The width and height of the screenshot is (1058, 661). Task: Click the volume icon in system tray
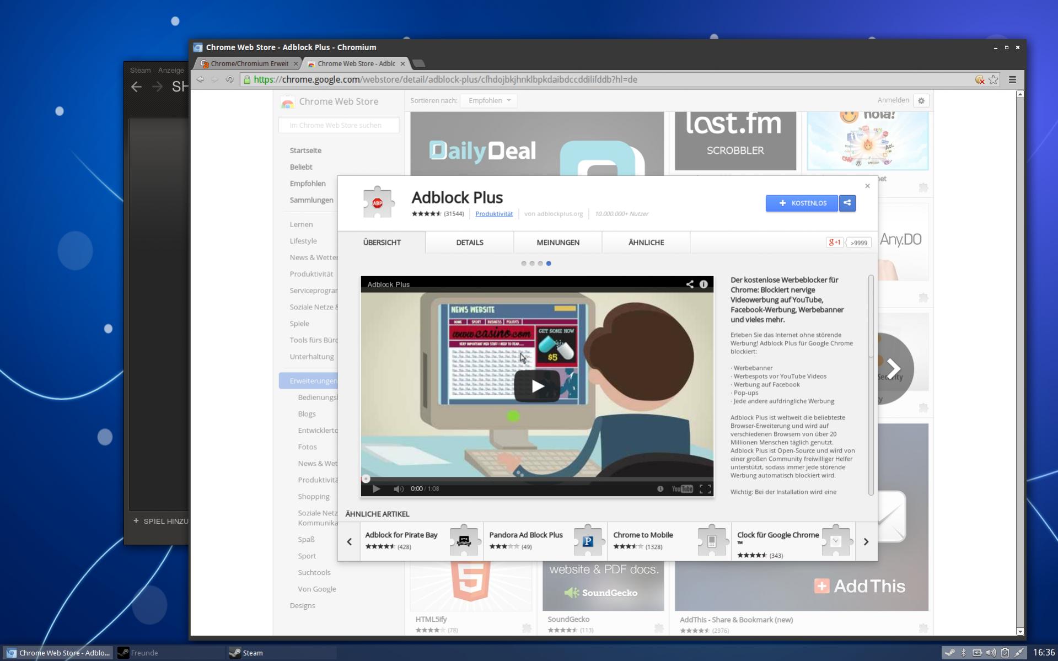click(x=991, y=652)
